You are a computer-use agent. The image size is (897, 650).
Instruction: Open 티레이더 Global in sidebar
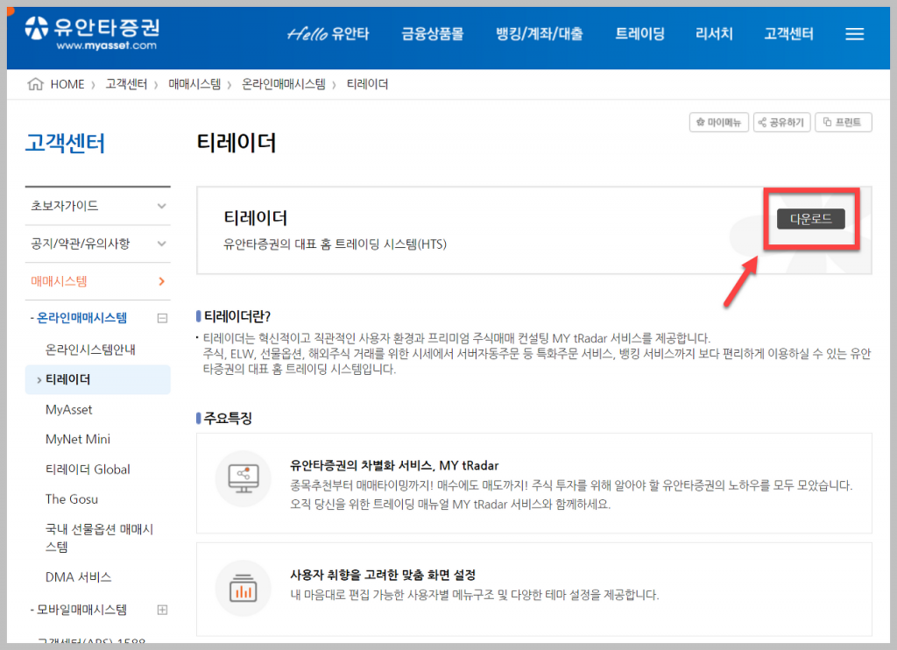tap(88, 470)
